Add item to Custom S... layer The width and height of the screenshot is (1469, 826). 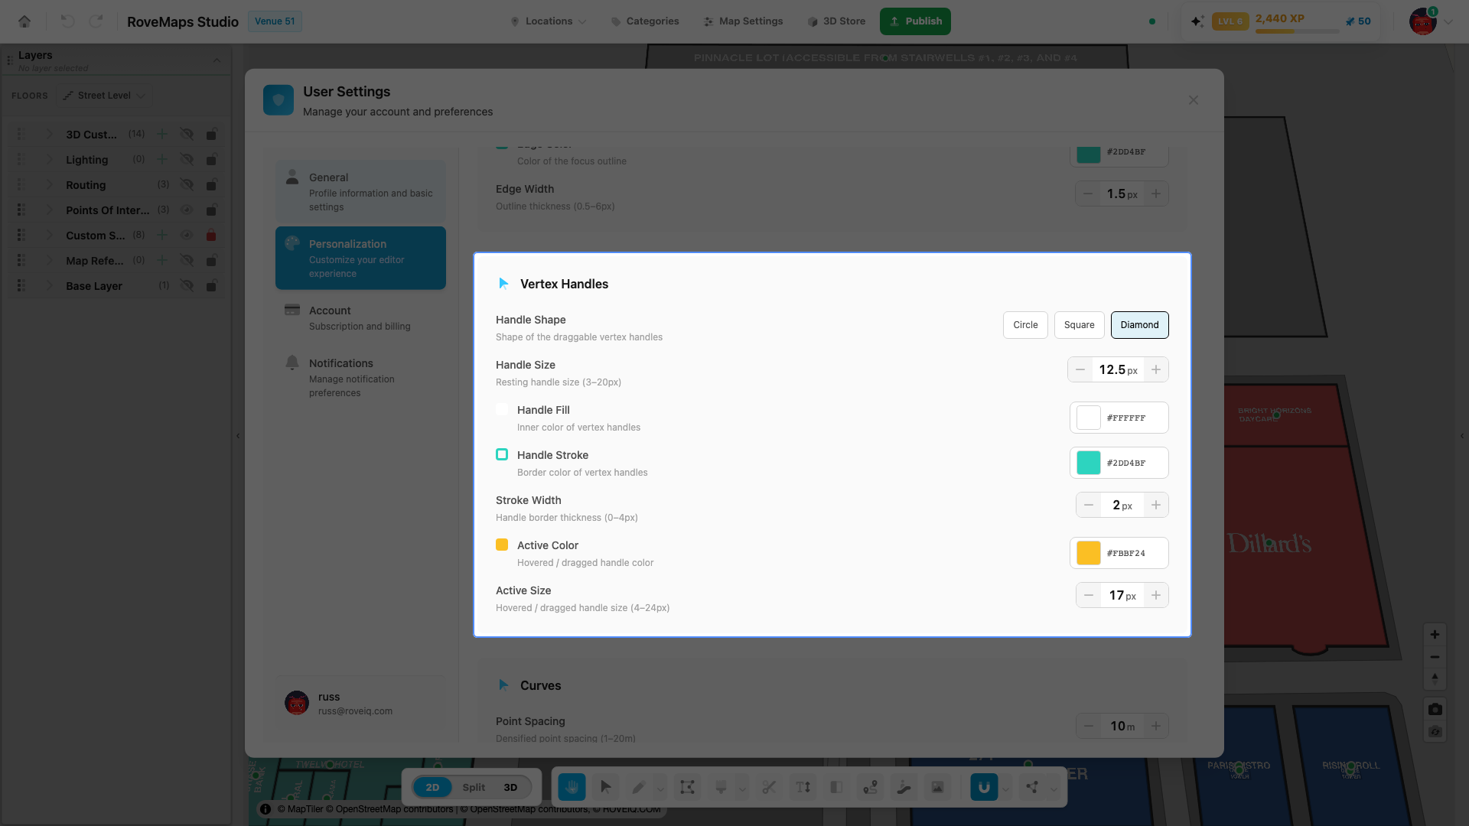coord(162,235)
